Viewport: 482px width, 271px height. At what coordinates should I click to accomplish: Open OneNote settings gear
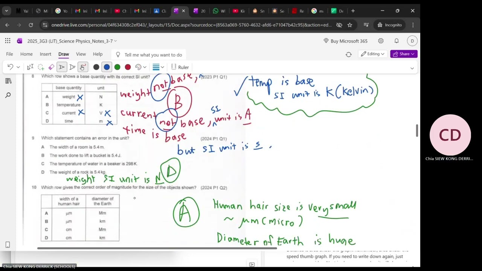(x=381, y=41)
